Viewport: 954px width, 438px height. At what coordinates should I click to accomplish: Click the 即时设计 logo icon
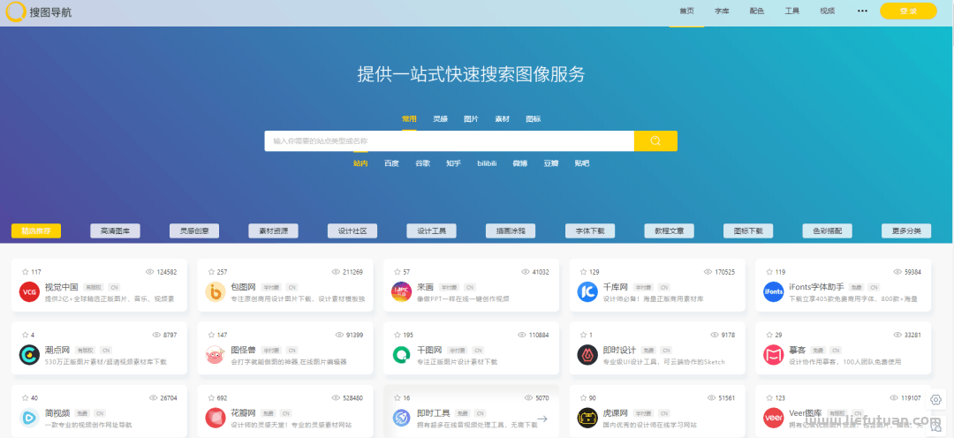587,355
